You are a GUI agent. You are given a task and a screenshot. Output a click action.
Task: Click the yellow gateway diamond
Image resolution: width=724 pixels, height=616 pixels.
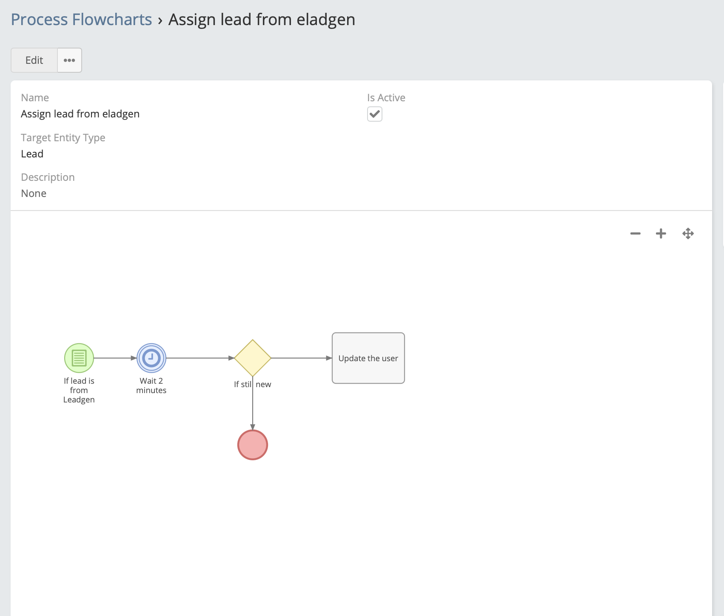point(253,358)
